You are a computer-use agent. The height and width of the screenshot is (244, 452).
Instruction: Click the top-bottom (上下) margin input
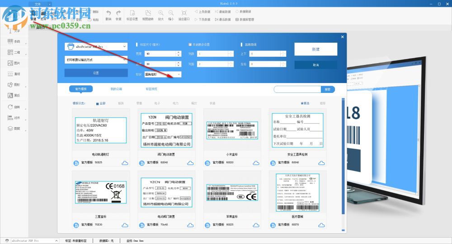tap(265, 54)
